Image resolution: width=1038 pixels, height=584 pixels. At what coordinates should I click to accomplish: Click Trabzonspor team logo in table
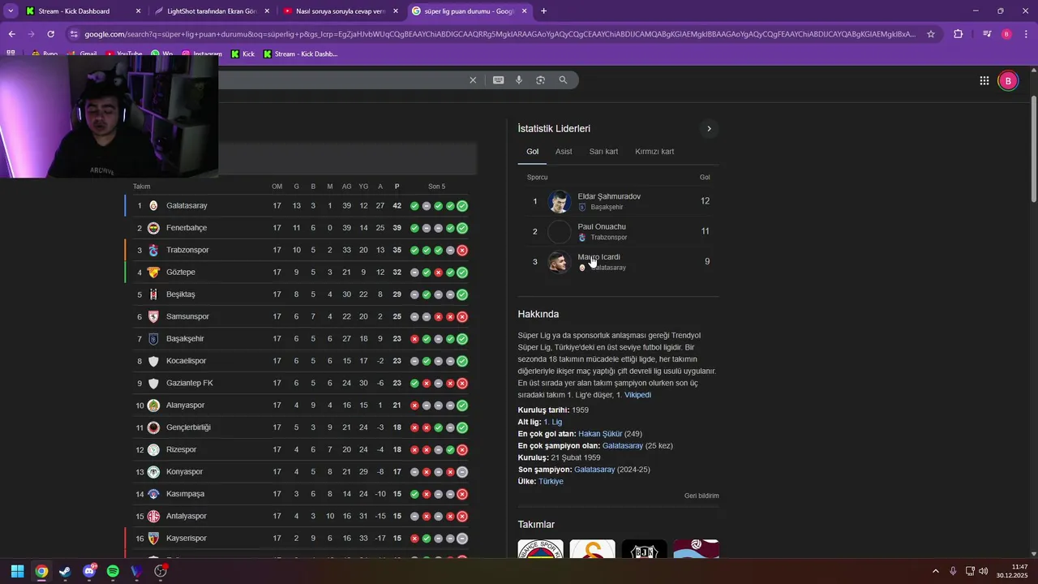153,250
